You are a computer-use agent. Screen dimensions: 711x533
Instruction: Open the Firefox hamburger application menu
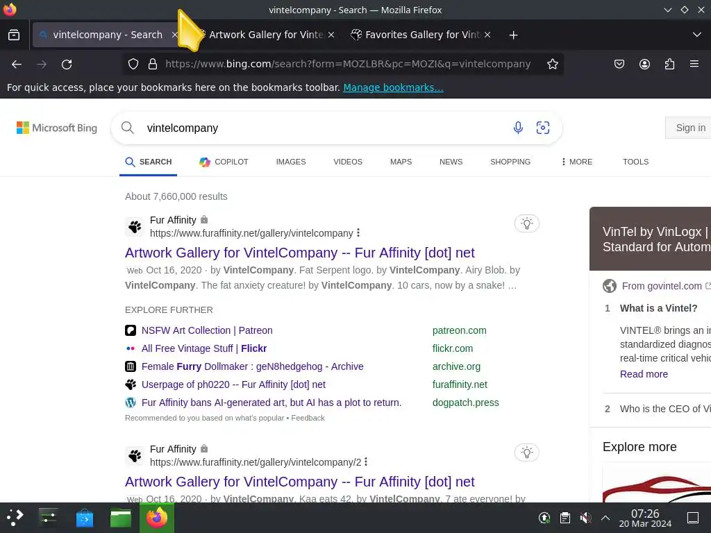pyautogui.click(x=694, y=64)
